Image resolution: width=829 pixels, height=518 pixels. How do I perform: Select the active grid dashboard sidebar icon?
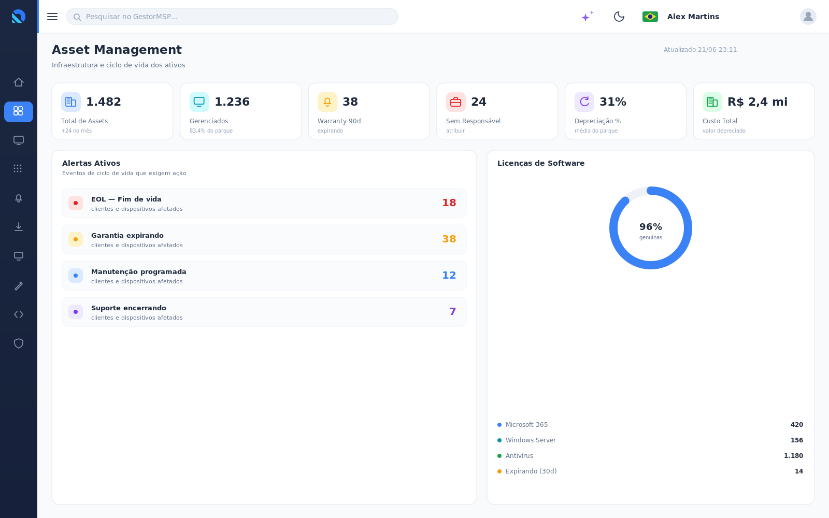pos(19,112)
